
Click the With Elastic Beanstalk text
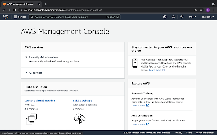click(85, 105)
